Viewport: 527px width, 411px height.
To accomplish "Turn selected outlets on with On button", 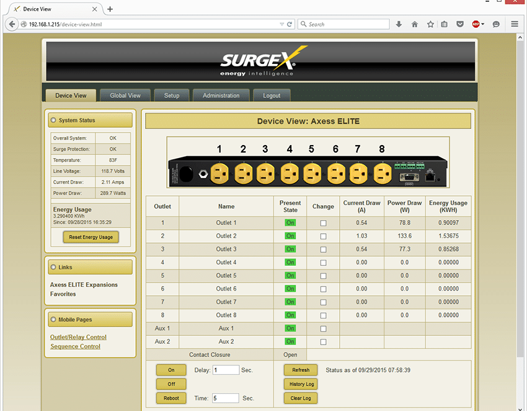I will [x=171, y=370].
